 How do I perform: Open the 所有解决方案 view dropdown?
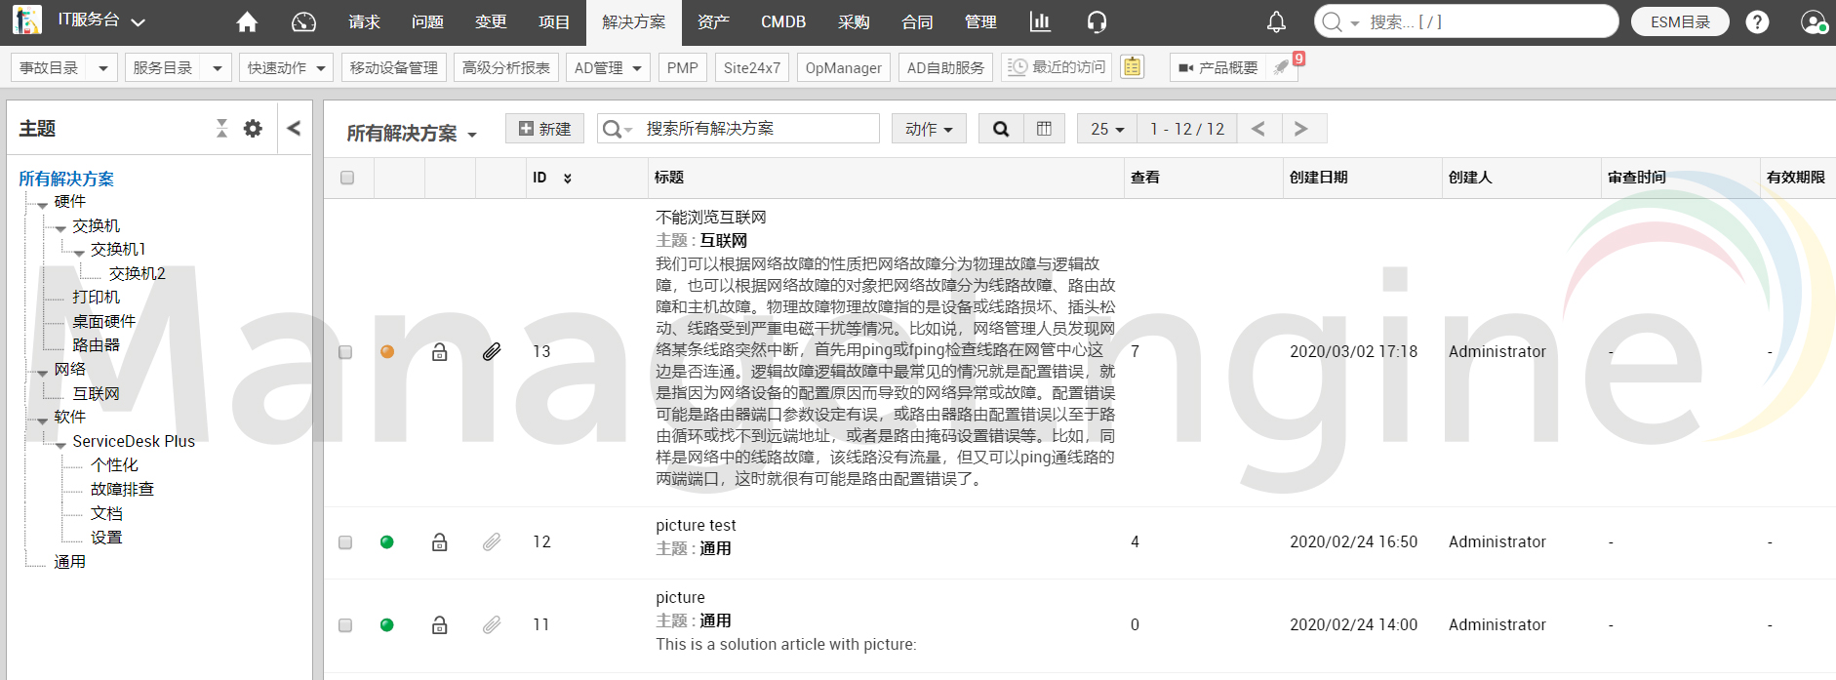pos(412,133)
